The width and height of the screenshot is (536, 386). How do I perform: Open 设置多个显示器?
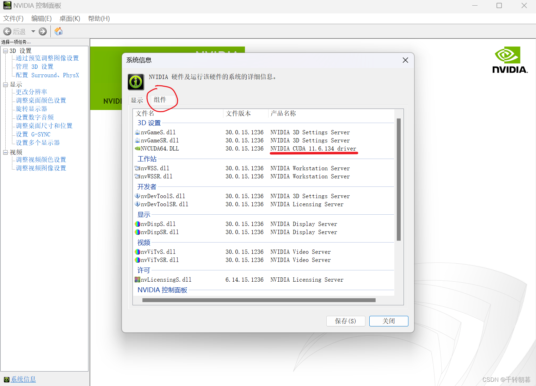tap(38, 143)
